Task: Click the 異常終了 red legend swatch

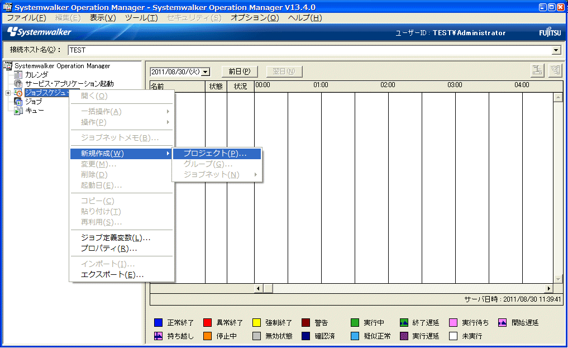Action: [208, 323]
